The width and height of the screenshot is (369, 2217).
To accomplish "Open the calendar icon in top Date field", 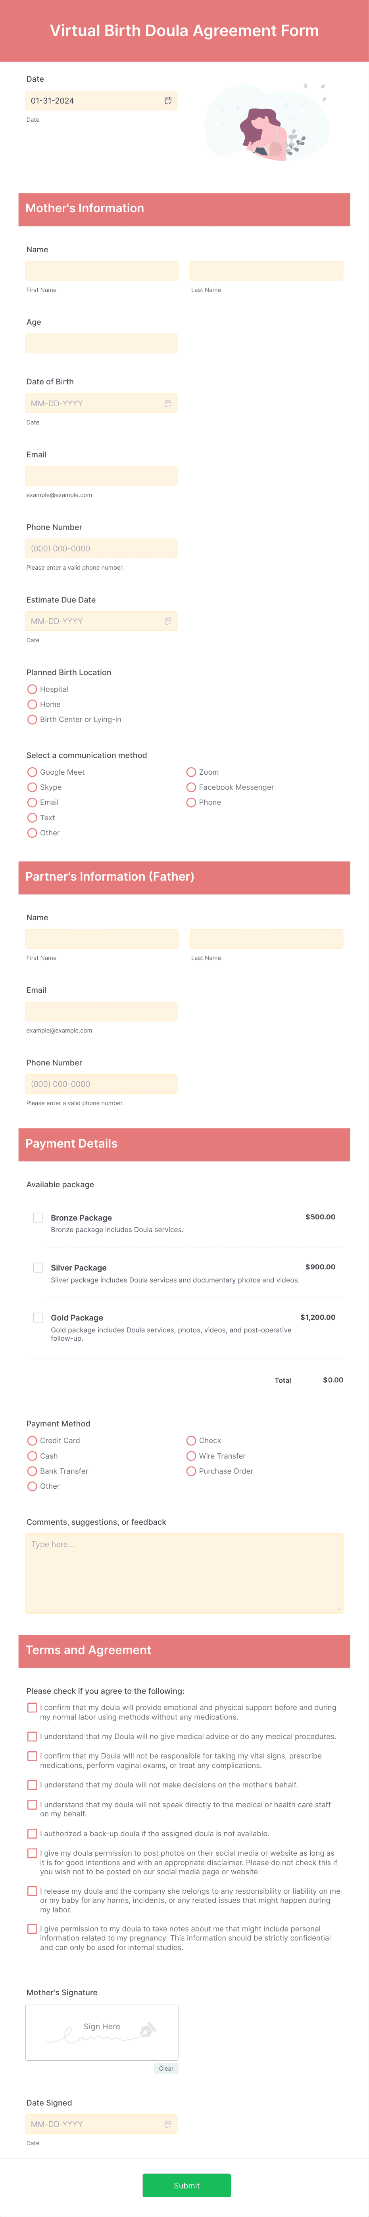I will click(x=168, y=101).
